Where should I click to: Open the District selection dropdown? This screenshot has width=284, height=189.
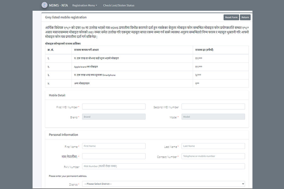point(164,184)
